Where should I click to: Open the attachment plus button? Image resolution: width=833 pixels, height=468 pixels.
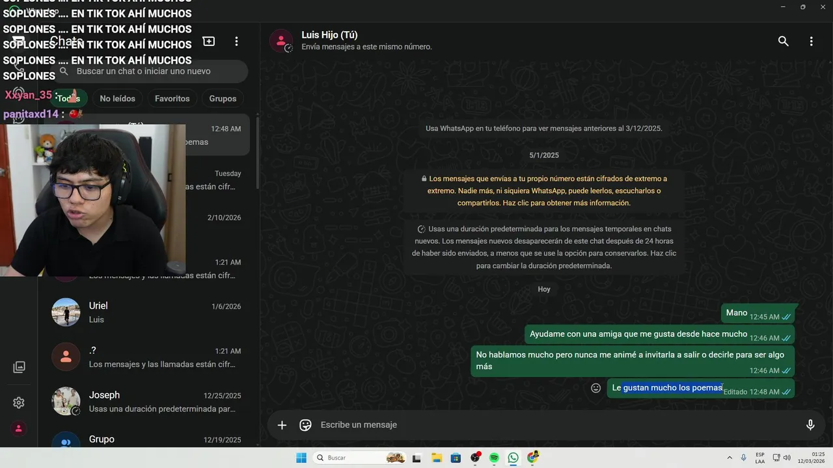pos(282,424)
